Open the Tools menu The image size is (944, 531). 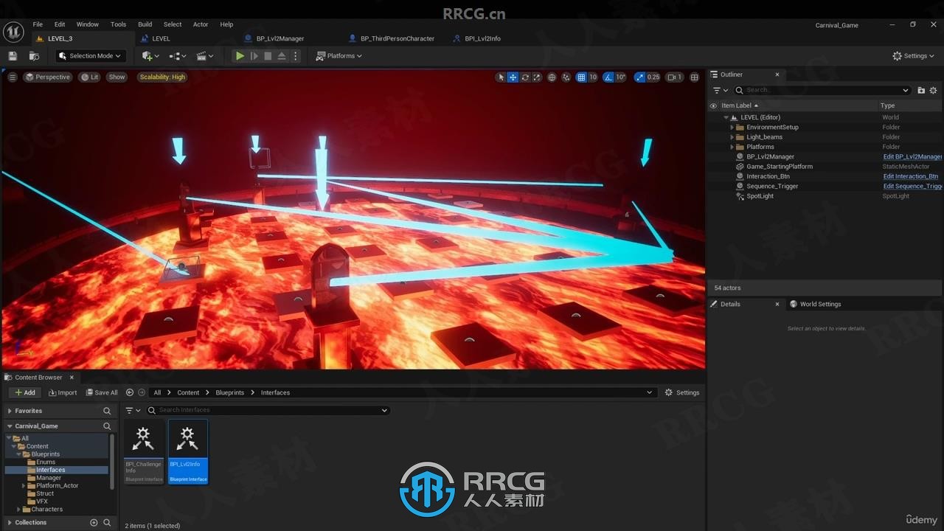(x=119, y=24)
